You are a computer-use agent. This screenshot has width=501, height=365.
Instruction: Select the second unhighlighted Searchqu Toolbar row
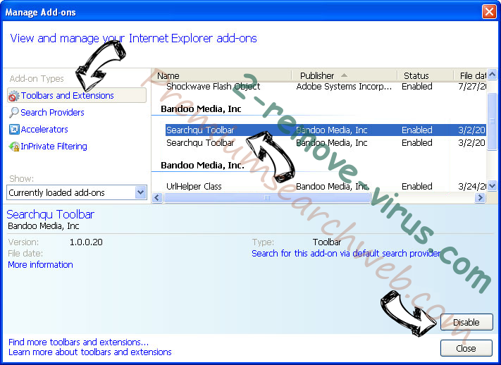pos(326,142)
